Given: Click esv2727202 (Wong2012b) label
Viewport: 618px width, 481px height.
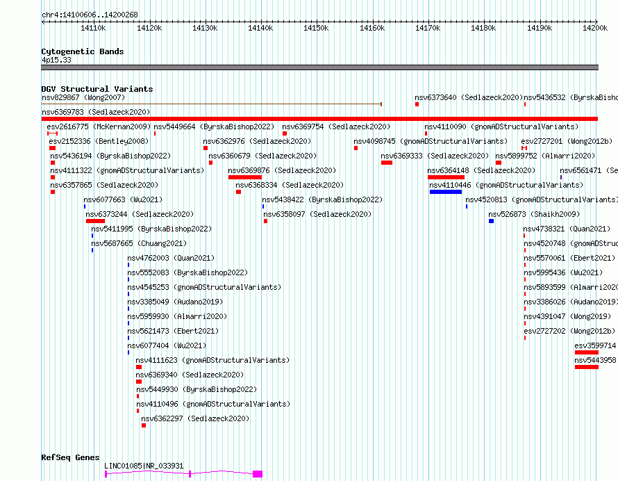Looking at the screenshot, I should click(569, 331).
